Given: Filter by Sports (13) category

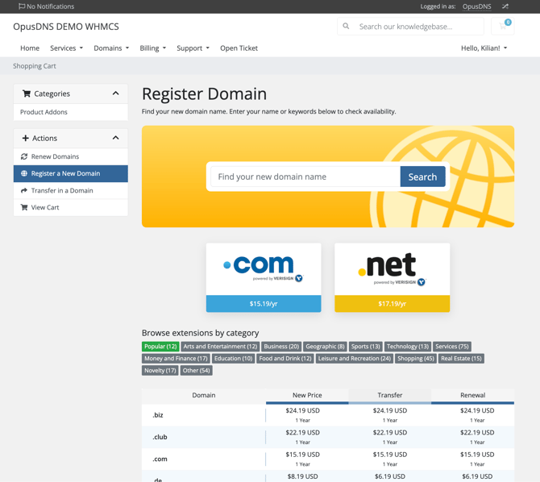Looking at the screenshot, I should pyautogui.click(x=365, y=347).
